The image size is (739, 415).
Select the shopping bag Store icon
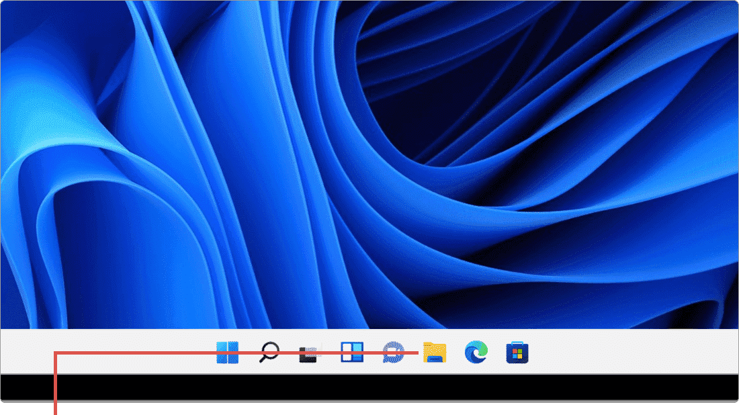coord(517,352)
